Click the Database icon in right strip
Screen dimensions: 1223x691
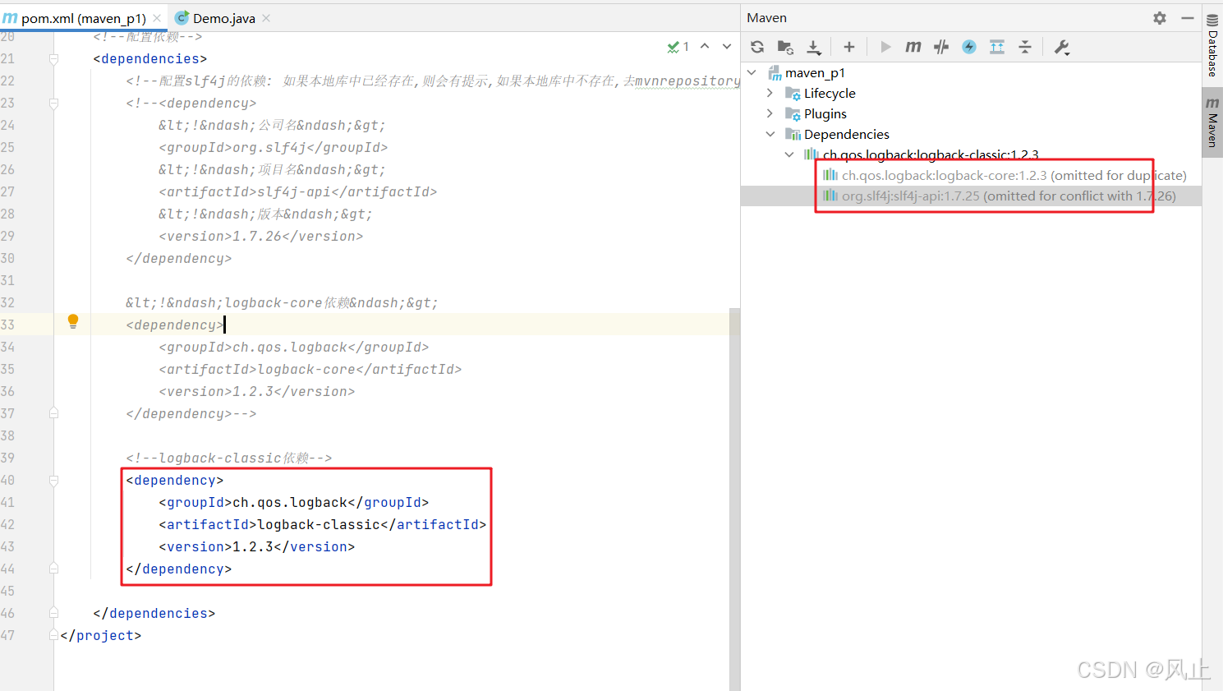coord(1212,20)
